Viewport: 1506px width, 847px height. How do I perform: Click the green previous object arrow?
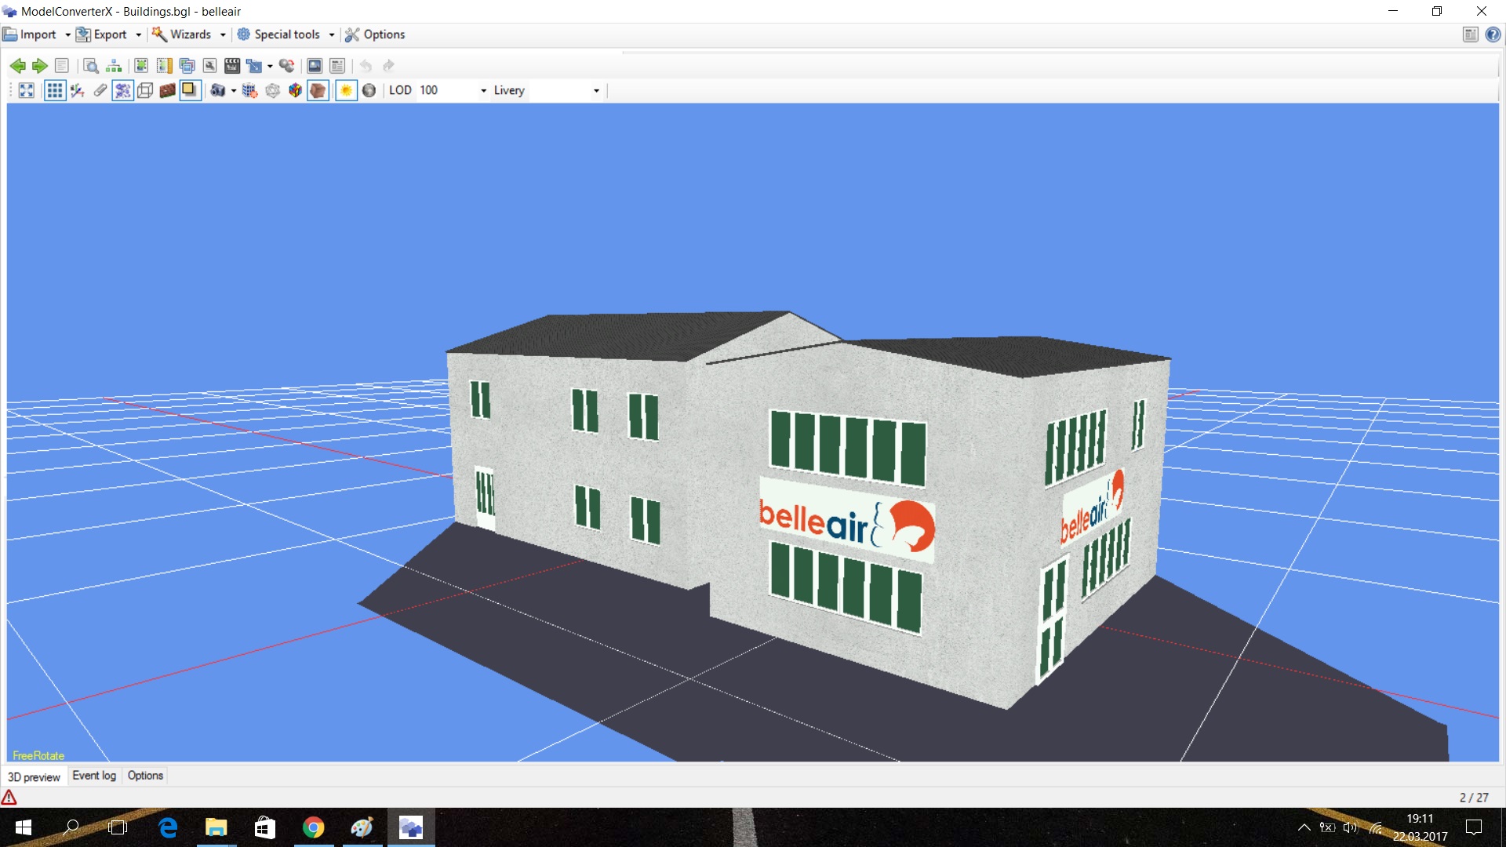[17, 66]
